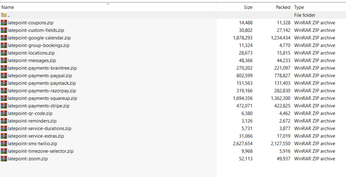Select the file name latepoint-google-calendar.zip

(39, 38)
